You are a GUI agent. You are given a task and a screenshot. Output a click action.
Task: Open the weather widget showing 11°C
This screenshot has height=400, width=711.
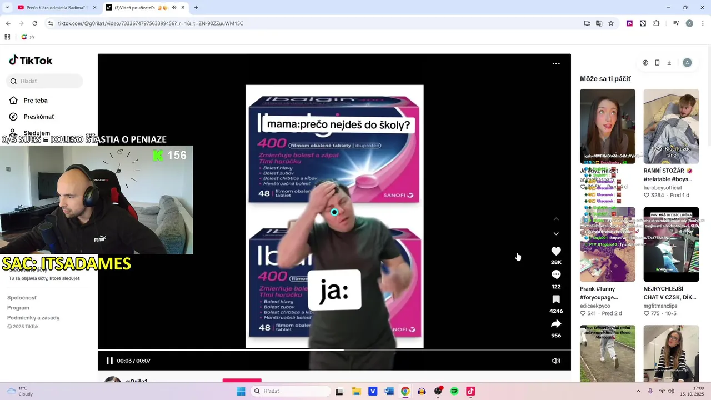pos(19,391)
